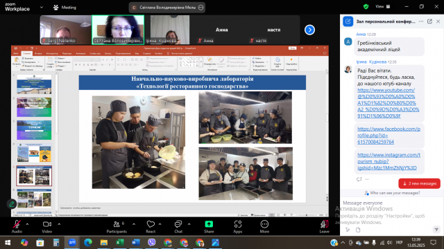Viewport: 444px width, 249px height.
Task: Check the green encryption shield icon
Action: (366, 6)
